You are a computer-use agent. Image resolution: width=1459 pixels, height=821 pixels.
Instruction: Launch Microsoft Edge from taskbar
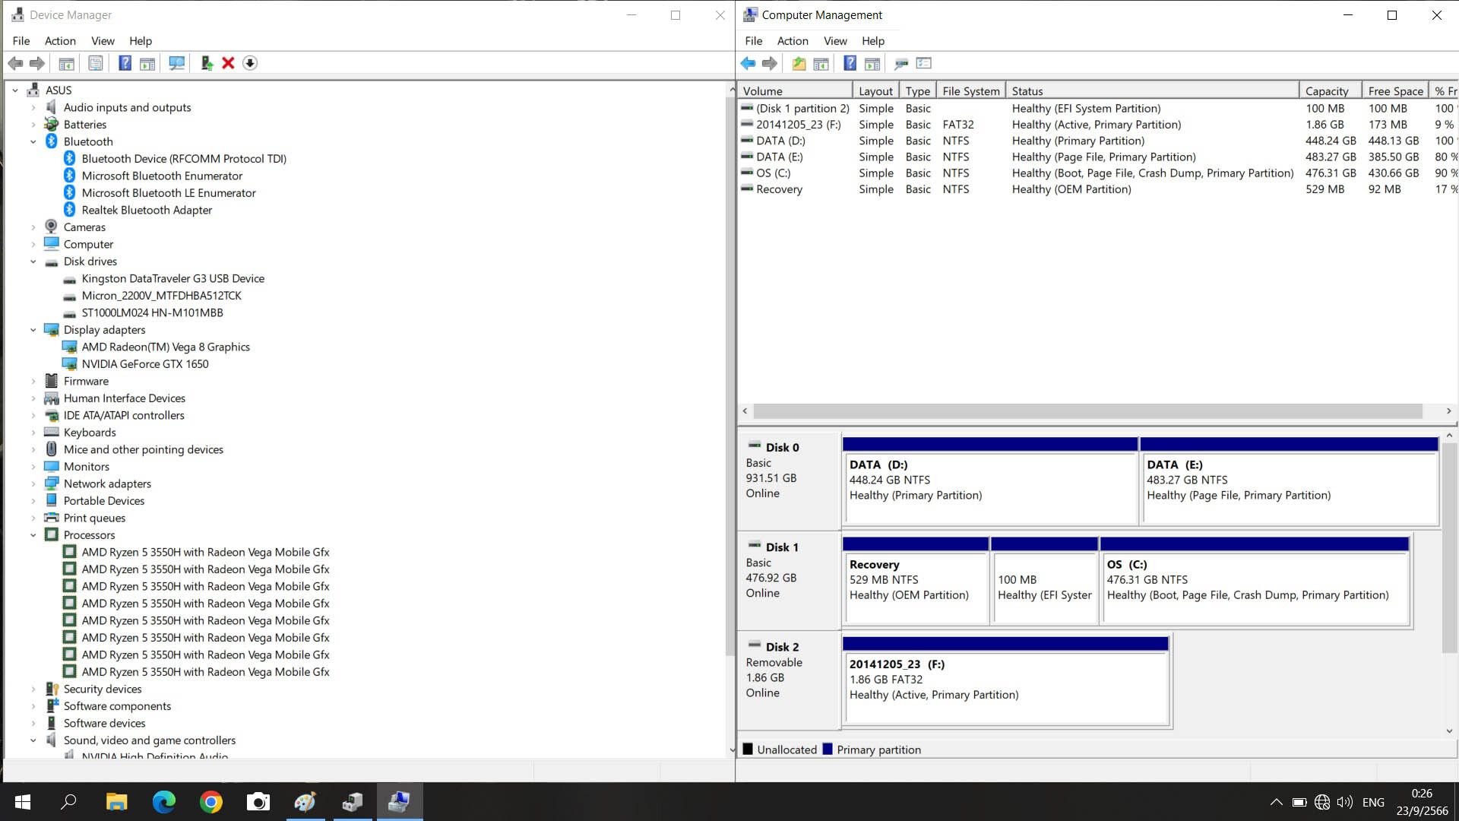164,801
